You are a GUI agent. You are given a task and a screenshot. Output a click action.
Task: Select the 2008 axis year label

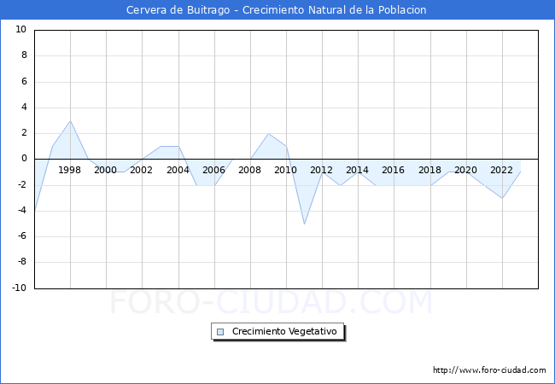click(x=249, y=170)
